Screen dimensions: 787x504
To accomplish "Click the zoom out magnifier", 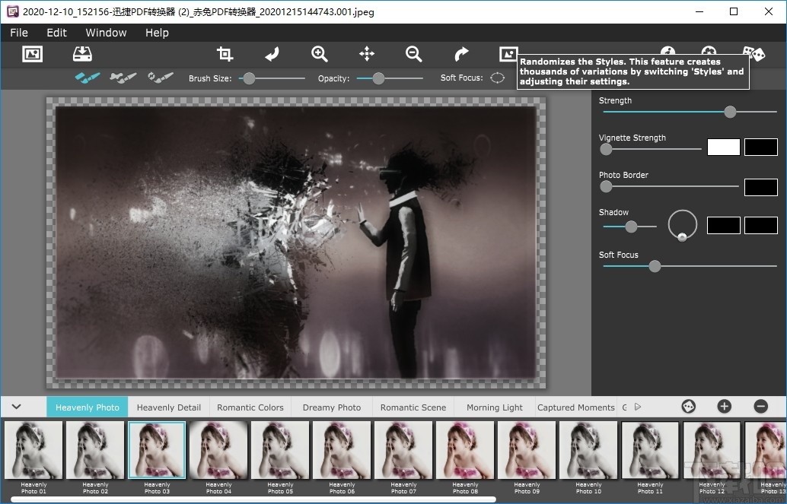I will [x=414, y=54].
